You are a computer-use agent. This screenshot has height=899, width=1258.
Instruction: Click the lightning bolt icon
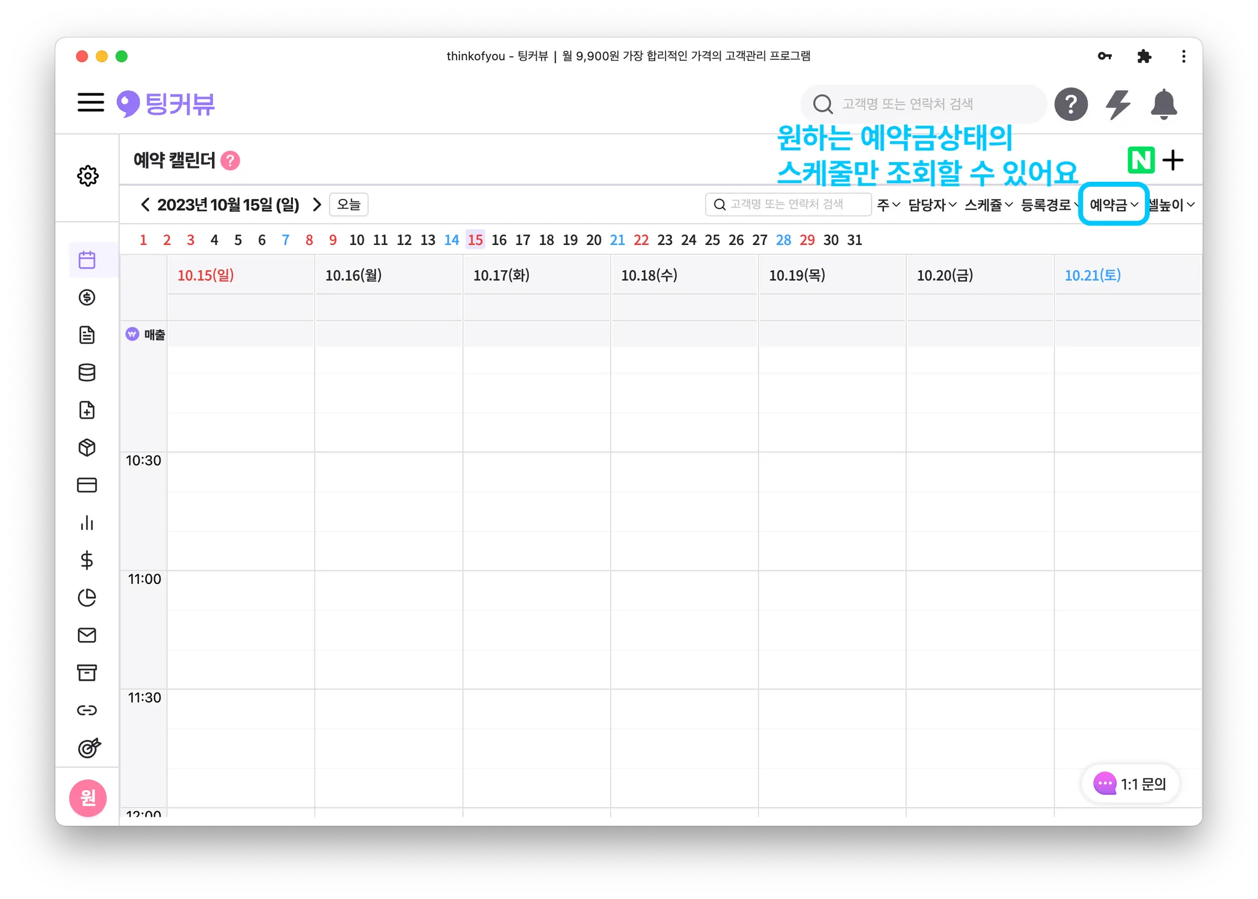1118,104
